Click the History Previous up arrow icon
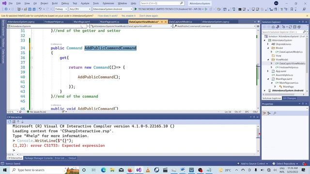The width and height of the screenshot is (310, 174). [18, 122]
